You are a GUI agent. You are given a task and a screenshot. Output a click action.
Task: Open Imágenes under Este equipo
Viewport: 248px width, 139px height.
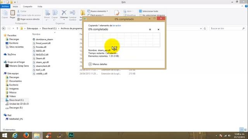click(12, 88)
